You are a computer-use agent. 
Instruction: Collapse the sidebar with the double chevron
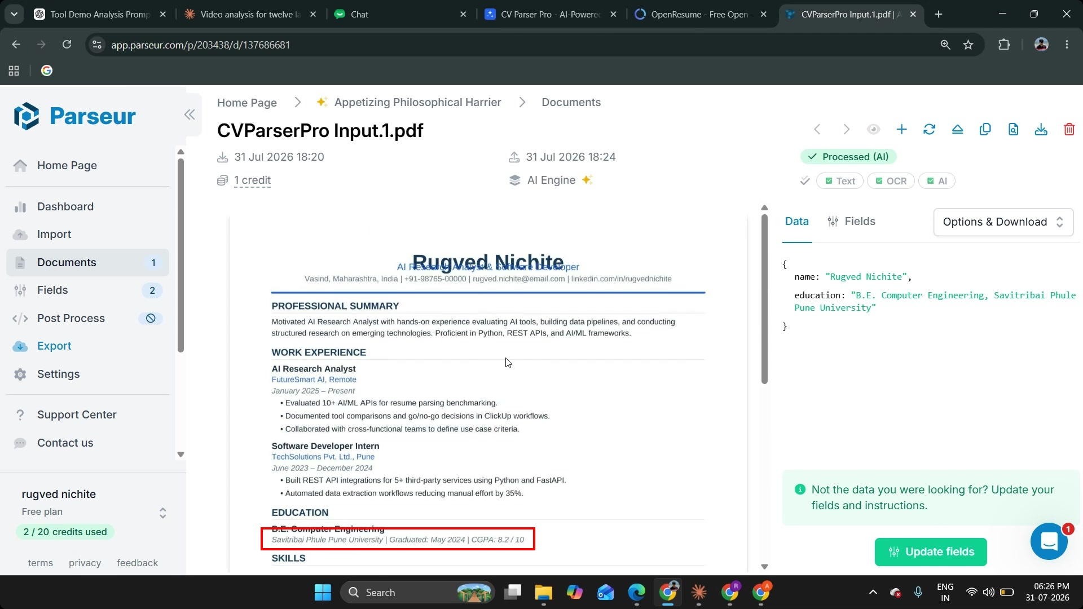[x=190, y=115]
